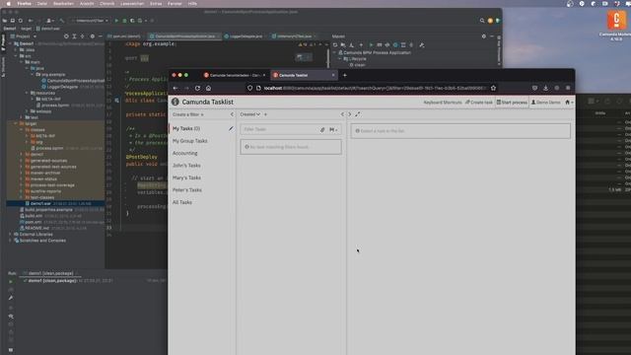631x355 pixels.
Task: Select John's Tasks filter
Action: click(186, 166)
